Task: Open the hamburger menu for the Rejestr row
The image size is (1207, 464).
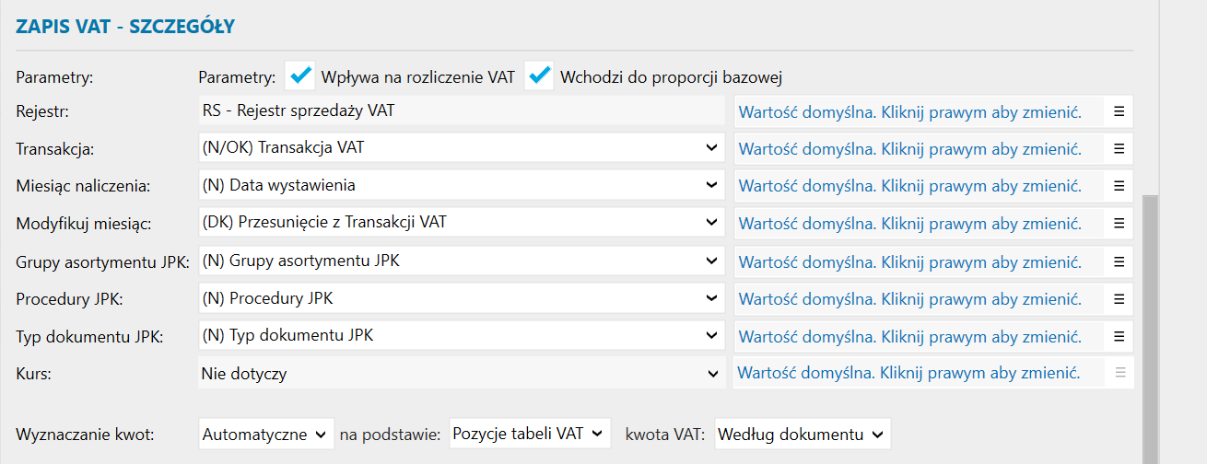Action: click(x=1119, y=111)
